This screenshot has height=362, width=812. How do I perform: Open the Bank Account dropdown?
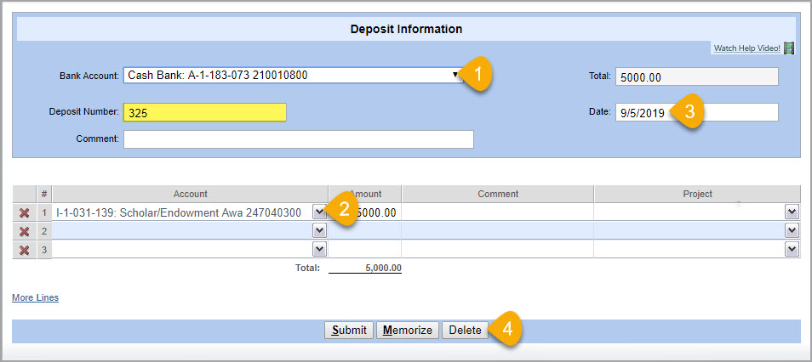tap(293, 75)
